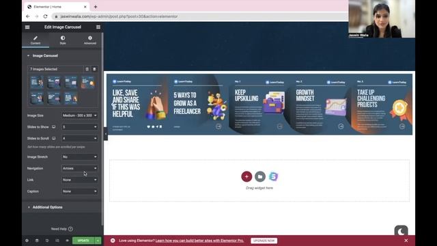Click the 5 Ways to Grow slide
The width and height of the screenshot is (437, 246).
coord(199,105)
